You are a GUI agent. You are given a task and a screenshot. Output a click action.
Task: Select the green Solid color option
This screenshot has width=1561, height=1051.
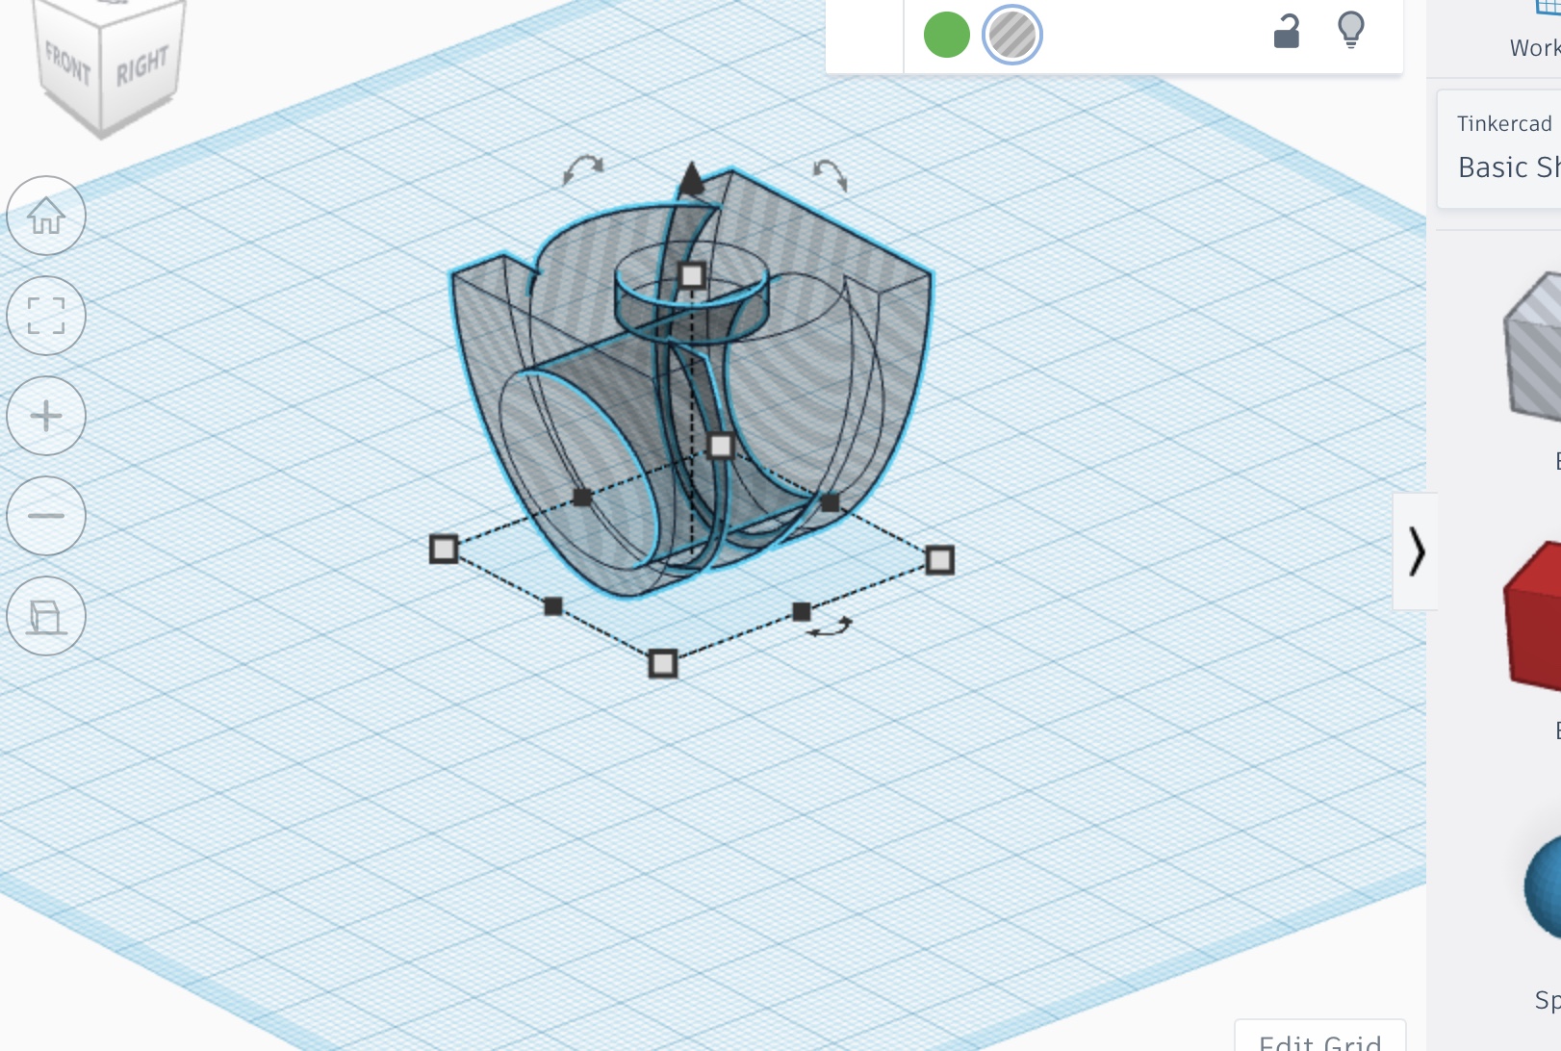tap(946, 35)
